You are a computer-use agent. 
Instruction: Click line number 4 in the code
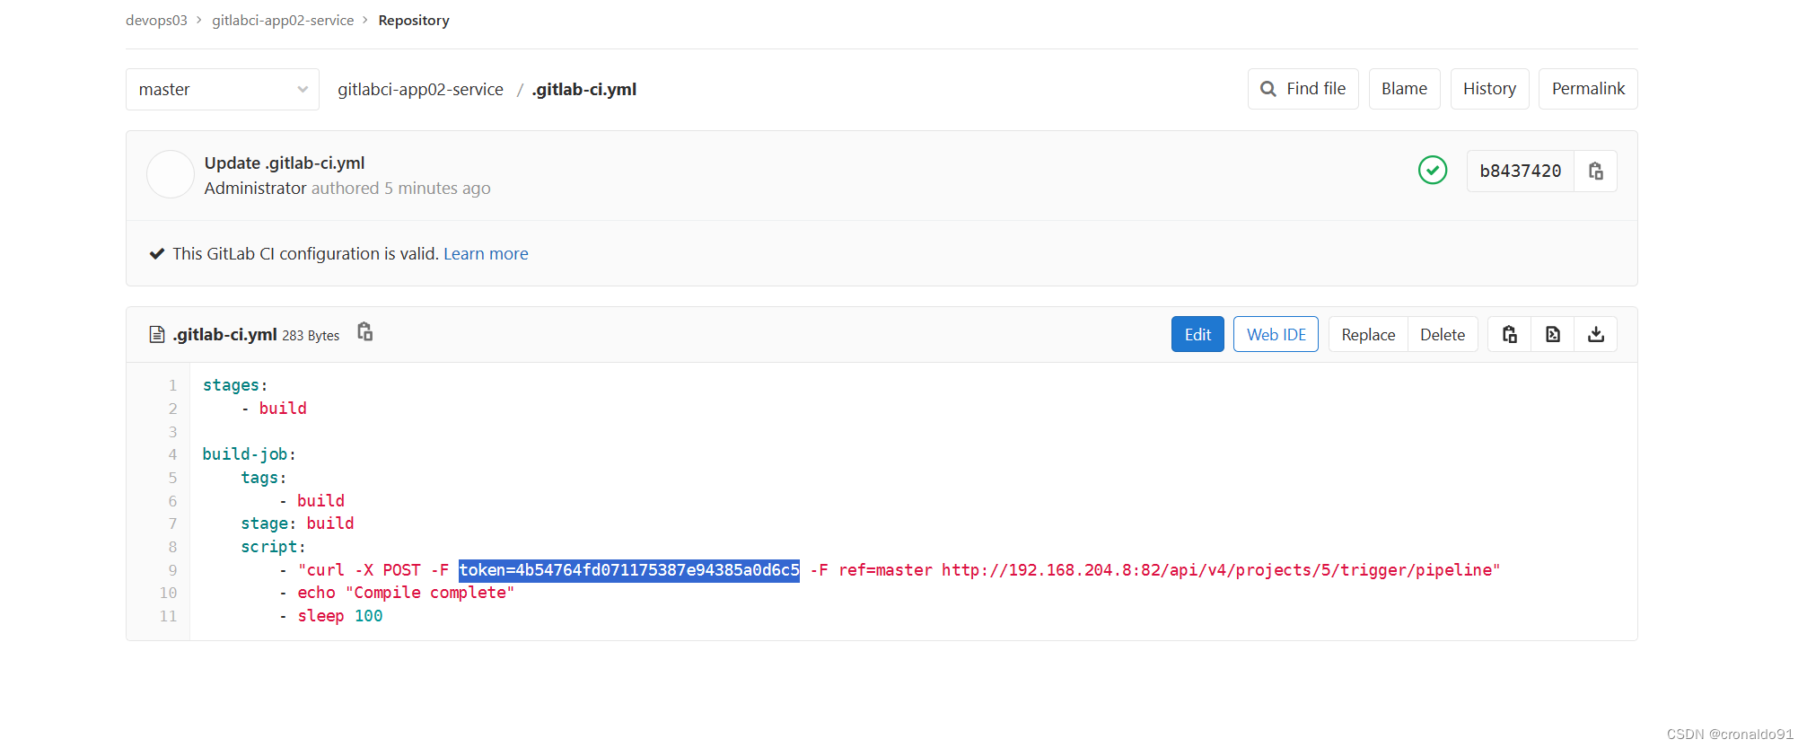(172, 454)
